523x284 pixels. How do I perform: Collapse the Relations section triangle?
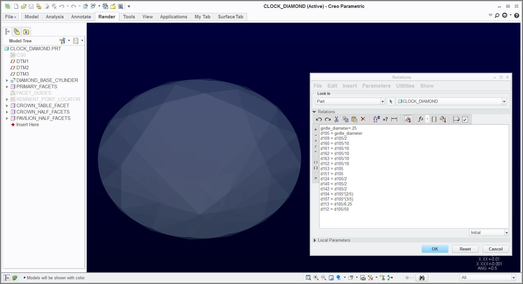[x=314, y=112]
